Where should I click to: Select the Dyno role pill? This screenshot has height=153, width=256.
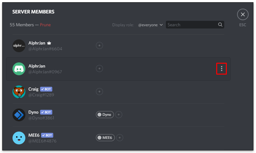(x=105, y=115)
